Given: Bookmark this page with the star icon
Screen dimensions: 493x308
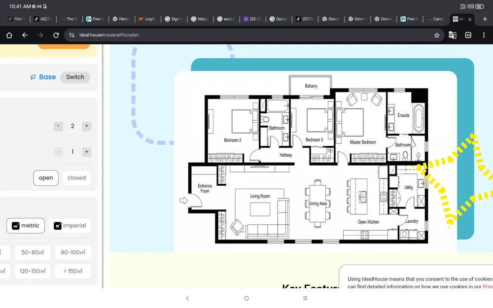Looking at the screenshot, I should click(436, 35).
